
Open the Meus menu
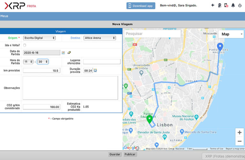tap(4, 16)
